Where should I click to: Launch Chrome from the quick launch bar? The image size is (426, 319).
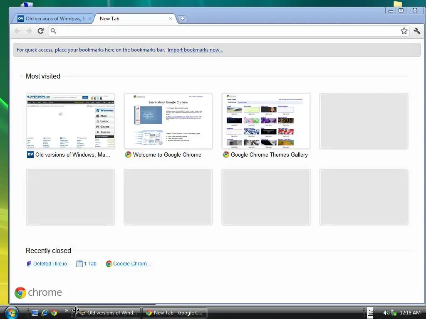click(54, 313)
